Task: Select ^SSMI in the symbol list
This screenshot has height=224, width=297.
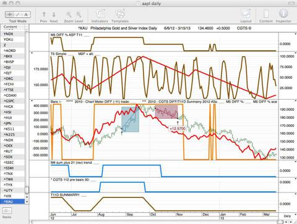Action: [12, 168]
